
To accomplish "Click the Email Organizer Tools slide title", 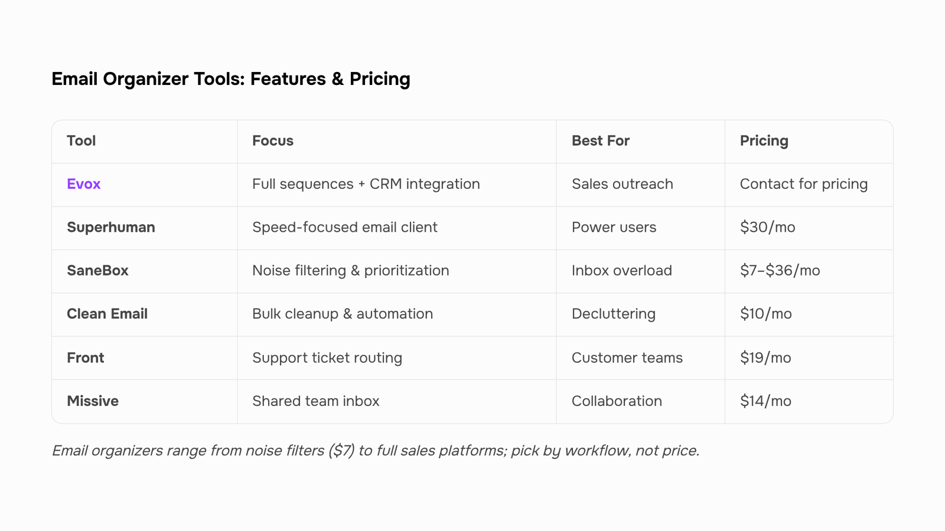I will pos(231,79).
